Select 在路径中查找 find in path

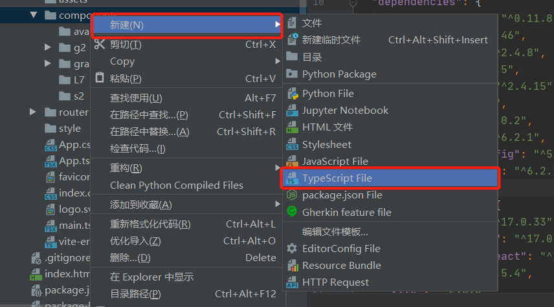point(149,115)
